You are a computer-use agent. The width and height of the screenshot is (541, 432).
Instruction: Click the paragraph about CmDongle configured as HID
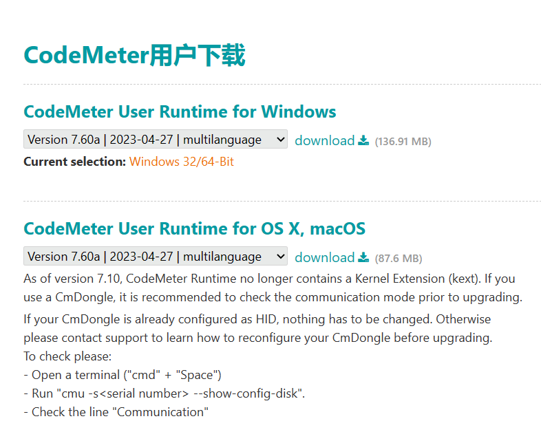257,329
